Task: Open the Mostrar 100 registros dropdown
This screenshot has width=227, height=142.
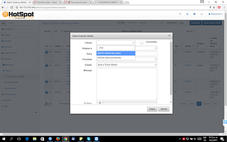Action: point(57,31)
